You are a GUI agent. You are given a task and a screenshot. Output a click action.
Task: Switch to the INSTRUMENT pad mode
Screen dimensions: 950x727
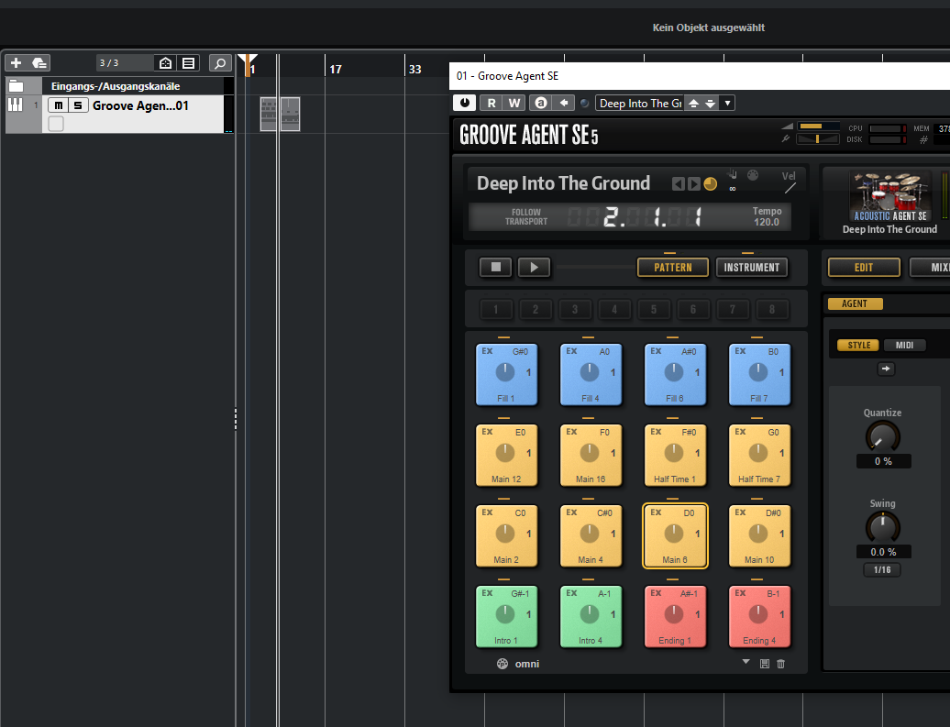pyautogui.click(x=752, y=268)
